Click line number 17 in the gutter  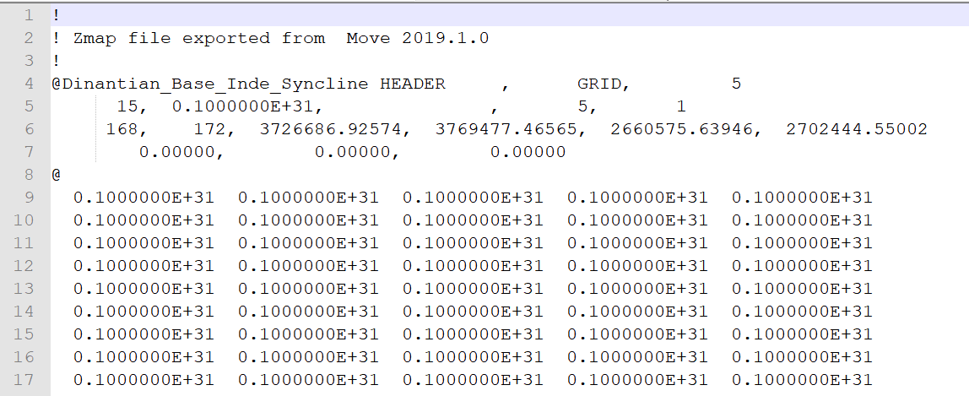(24, 379)
